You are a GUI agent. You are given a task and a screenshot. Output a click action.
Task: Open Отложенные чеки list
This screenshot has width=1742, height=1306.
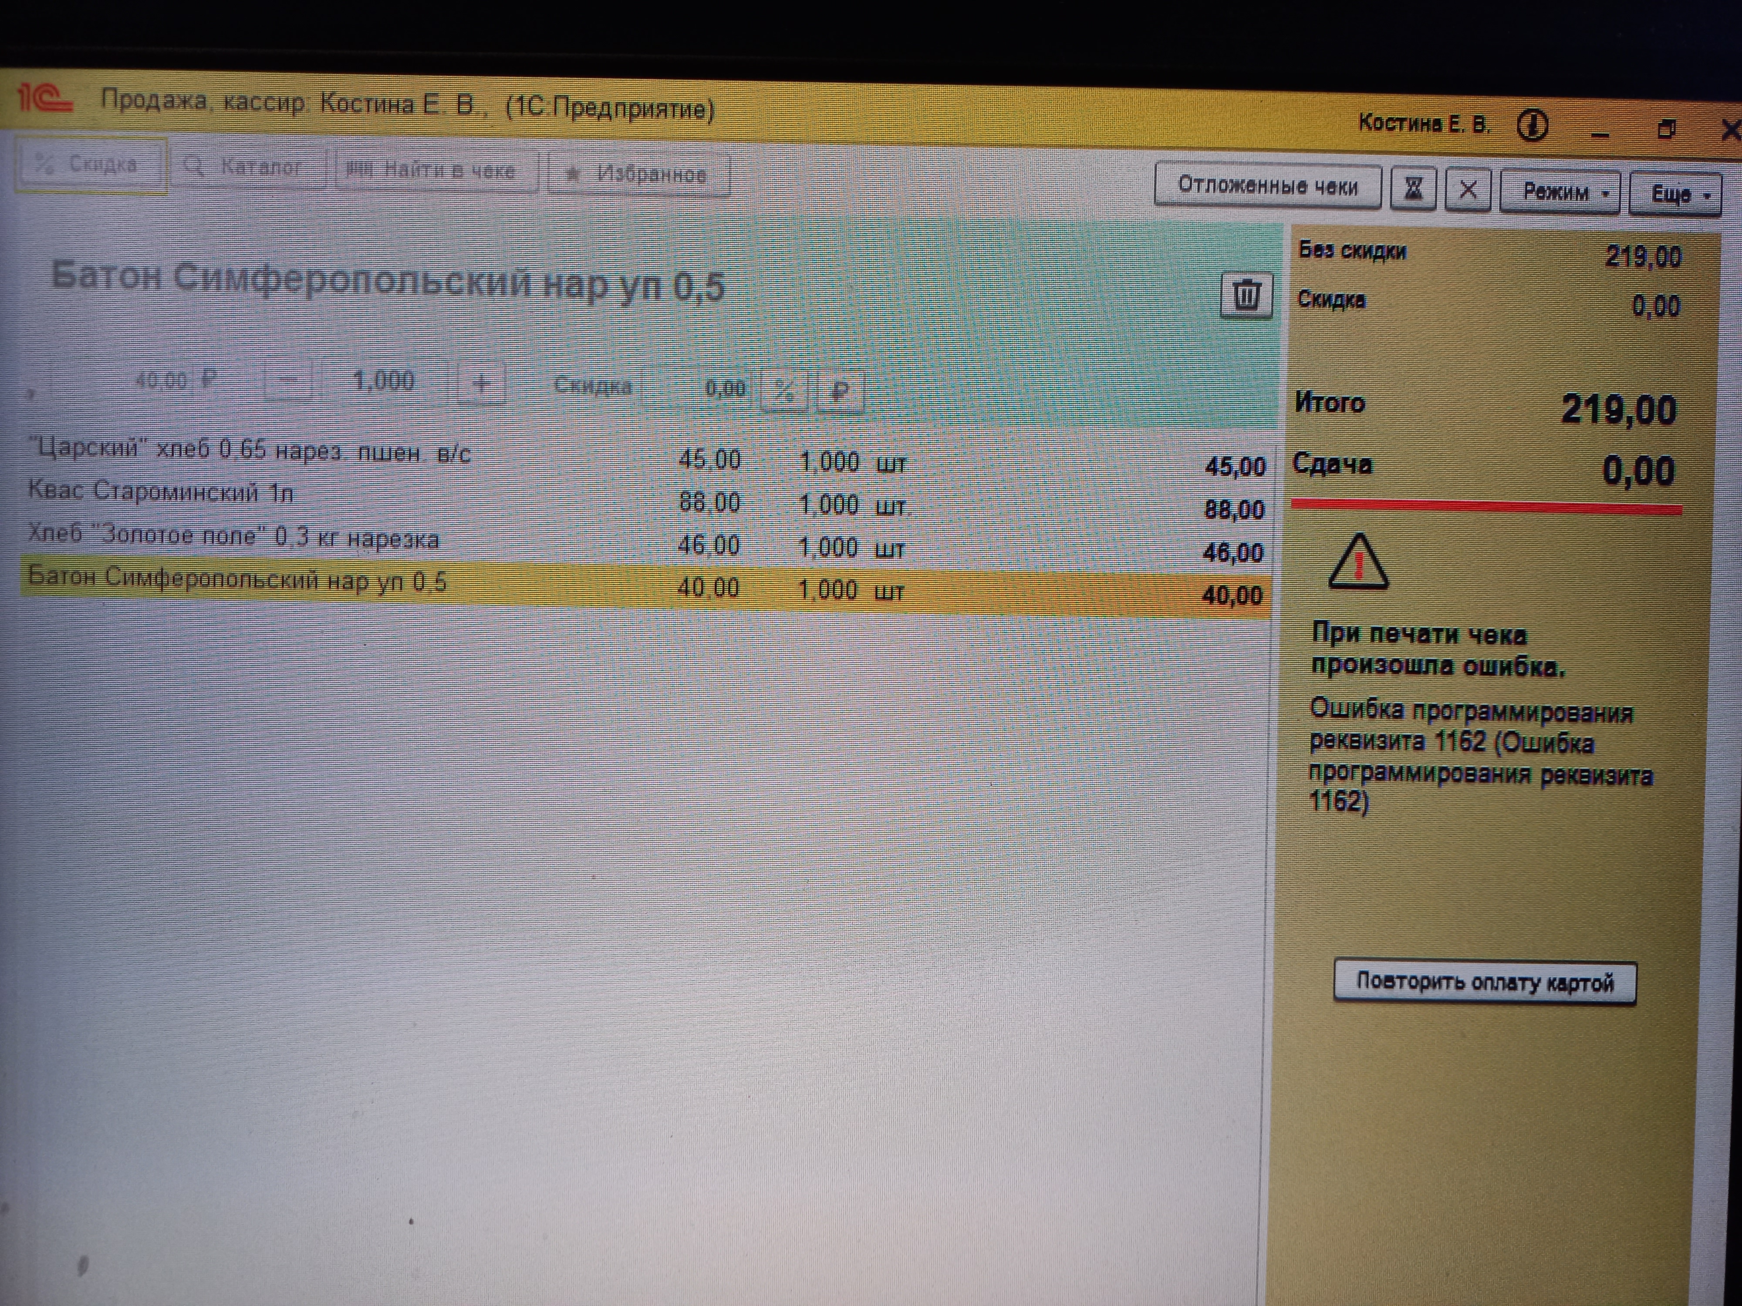point(1267,186)
